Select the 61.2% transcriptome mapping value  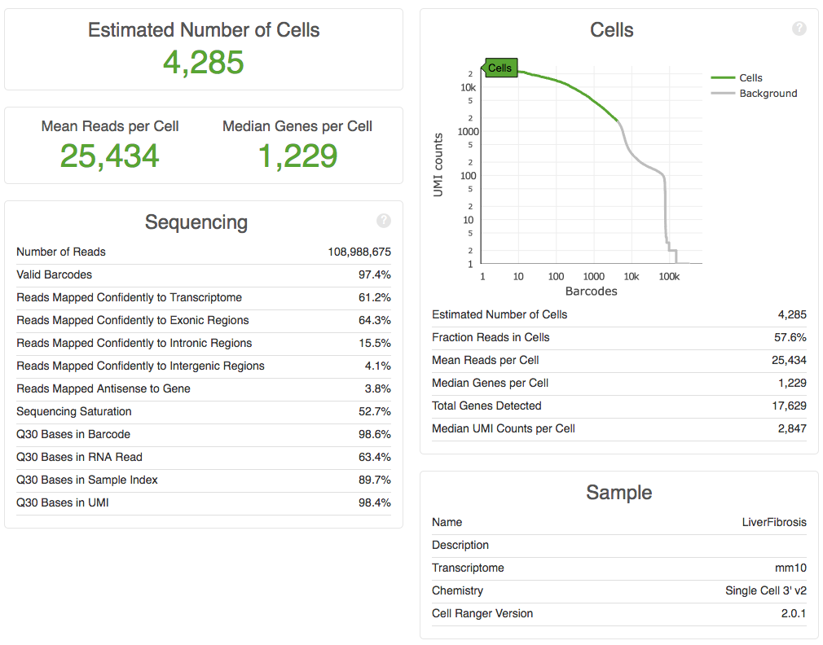[375, 297]
